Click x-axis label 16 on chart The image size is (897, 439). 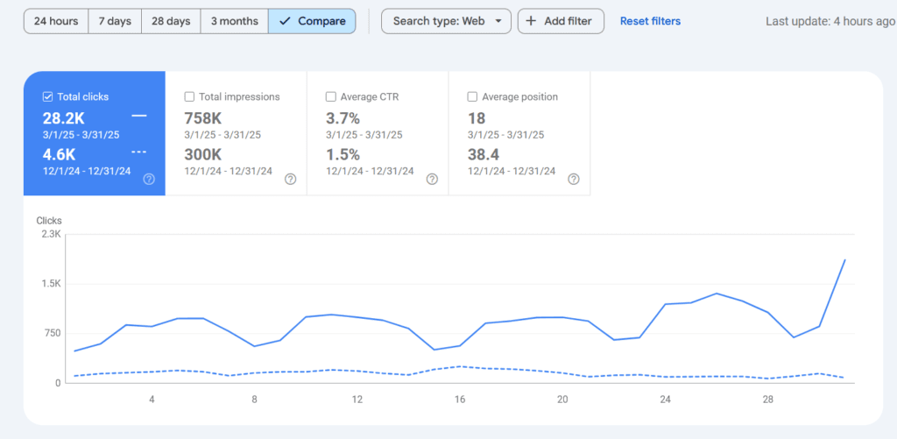[x=459, y=399]
